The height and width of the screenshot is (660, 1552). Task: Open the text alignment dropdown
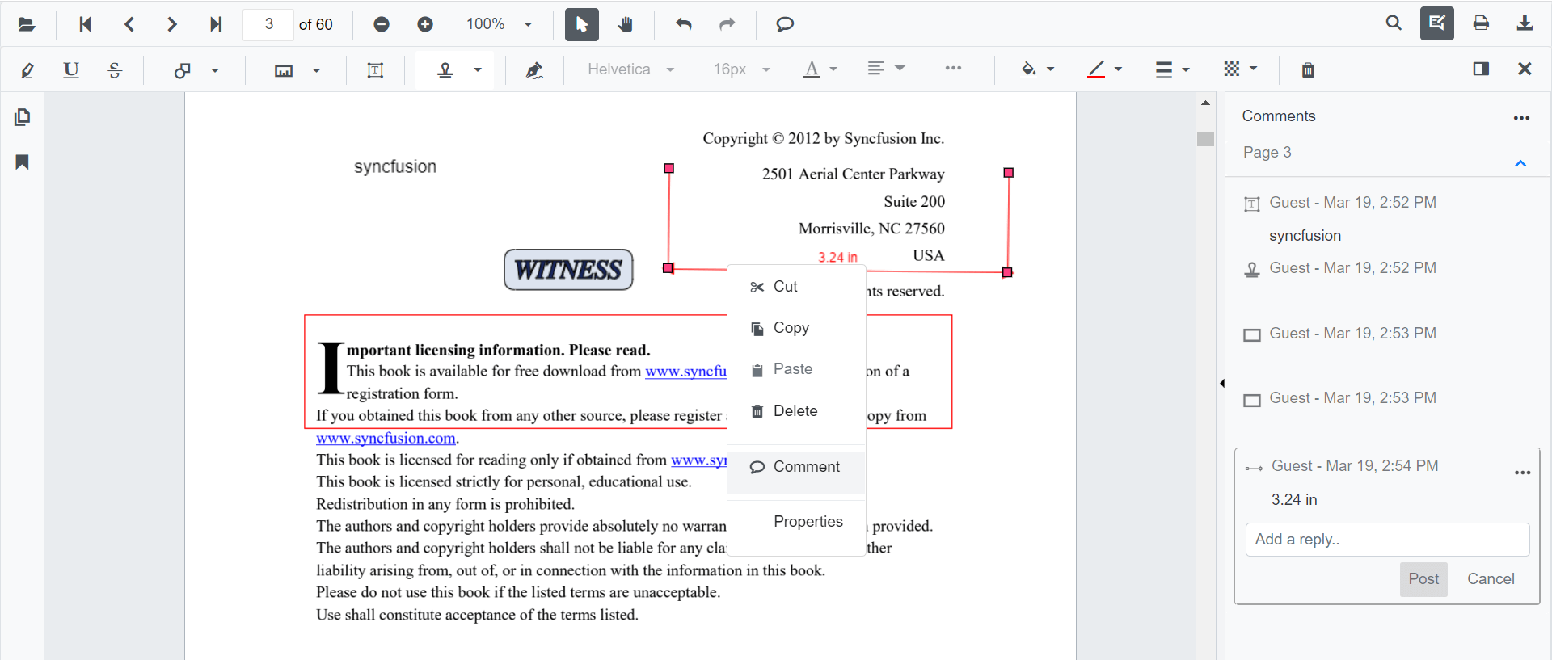886,69
